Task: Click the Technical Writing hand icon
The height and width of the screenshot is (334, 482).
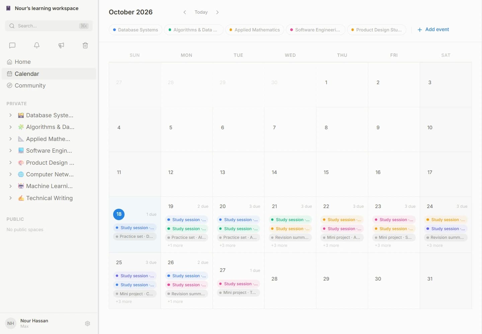Action: point(21,198)
